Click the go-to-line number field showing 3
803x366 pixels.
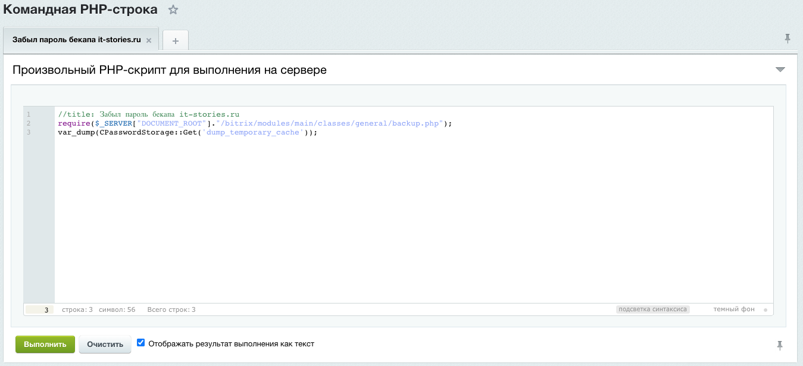point(40,309)
